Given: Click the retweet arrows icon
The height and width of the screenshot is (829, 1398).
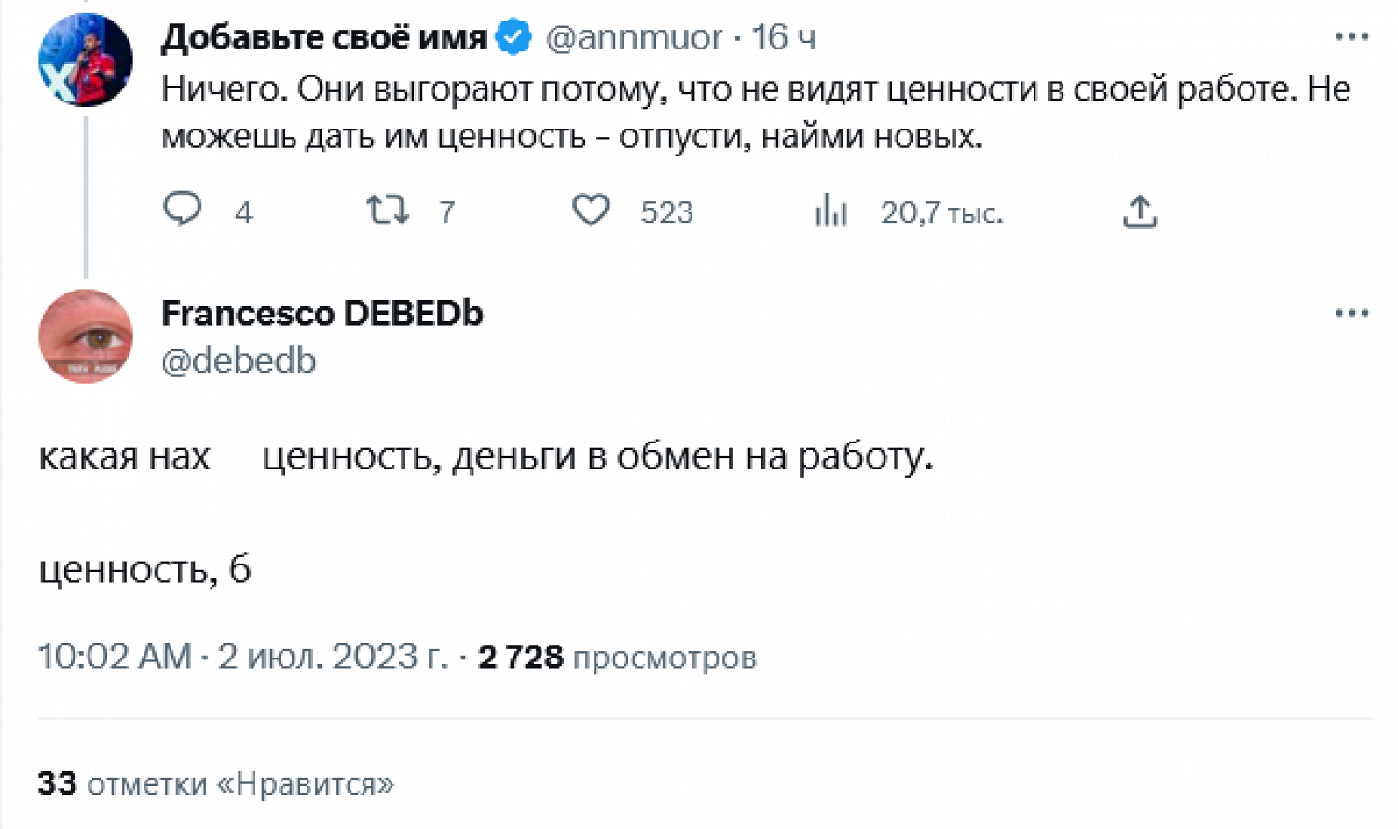Looking at the screenshot, I should (387, 210).
